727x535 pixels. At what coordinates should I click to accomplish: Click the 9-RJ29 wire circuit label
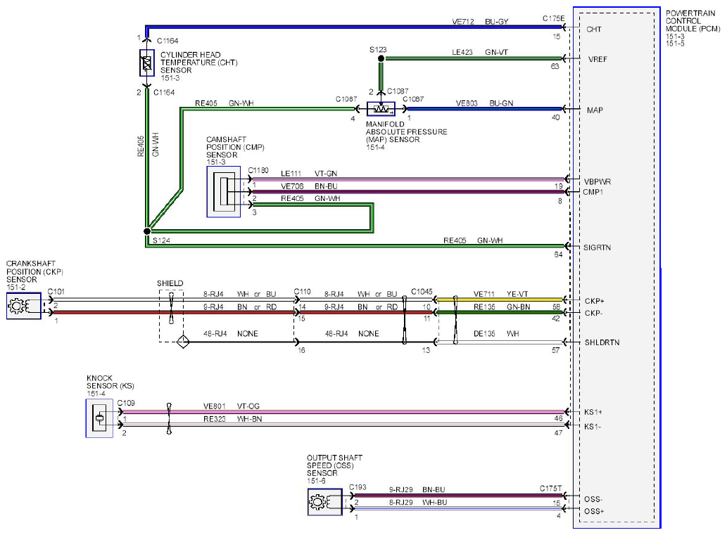[400, 489]
